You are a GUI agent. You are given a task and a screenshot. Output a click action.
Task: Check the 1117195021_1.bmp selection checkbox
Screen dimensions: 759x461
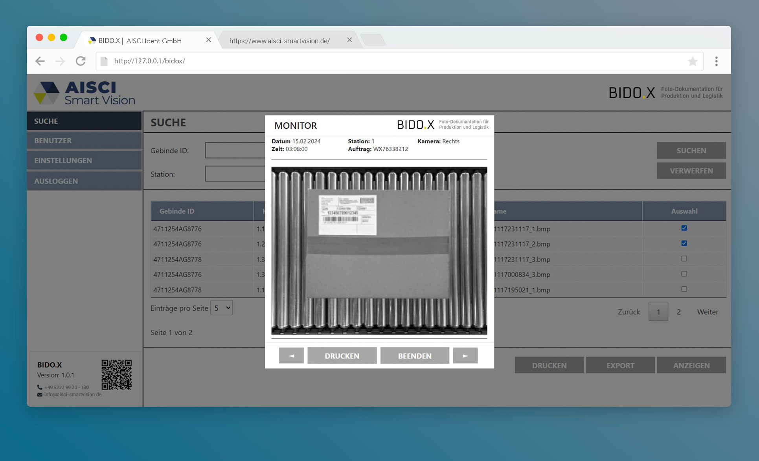(x=684, y=289)
